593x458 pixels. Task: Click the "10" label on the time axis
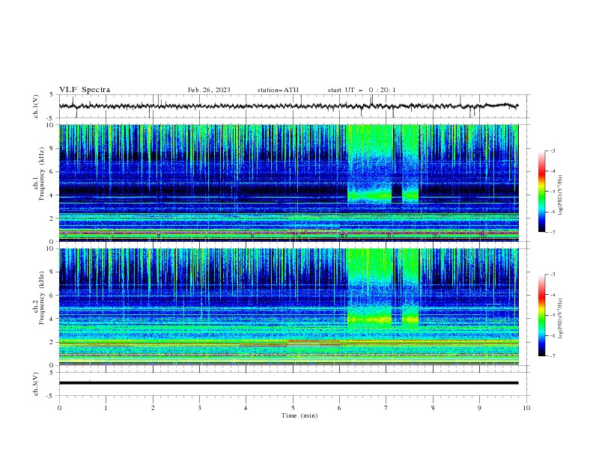[x=526, y=408]
